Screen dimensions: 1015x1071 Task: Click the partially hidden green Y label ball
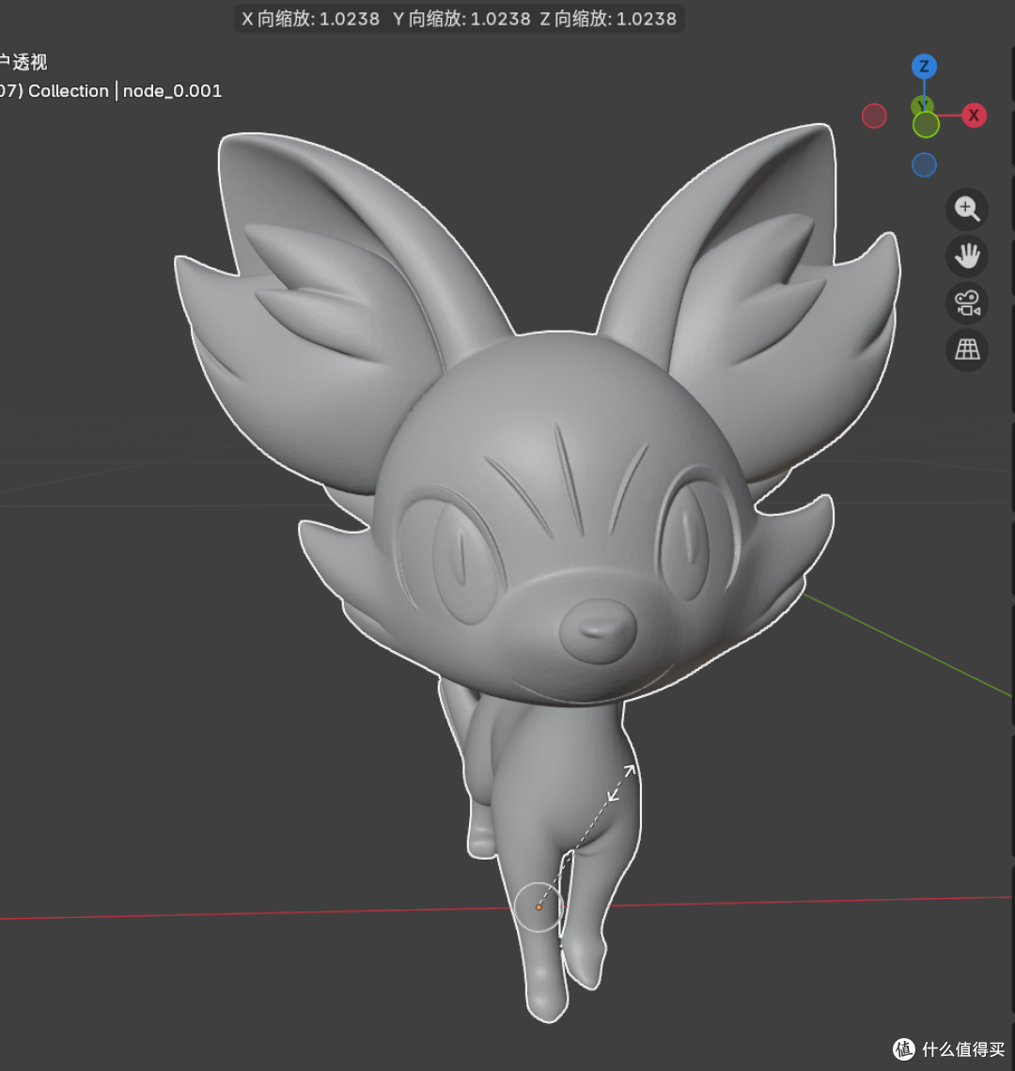tap(922, 104)
